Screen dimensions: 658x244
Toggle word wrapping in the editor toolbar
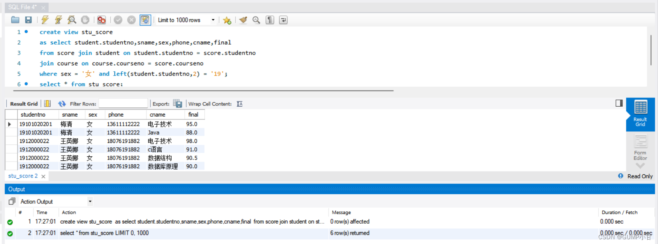[x=283, y=20]
